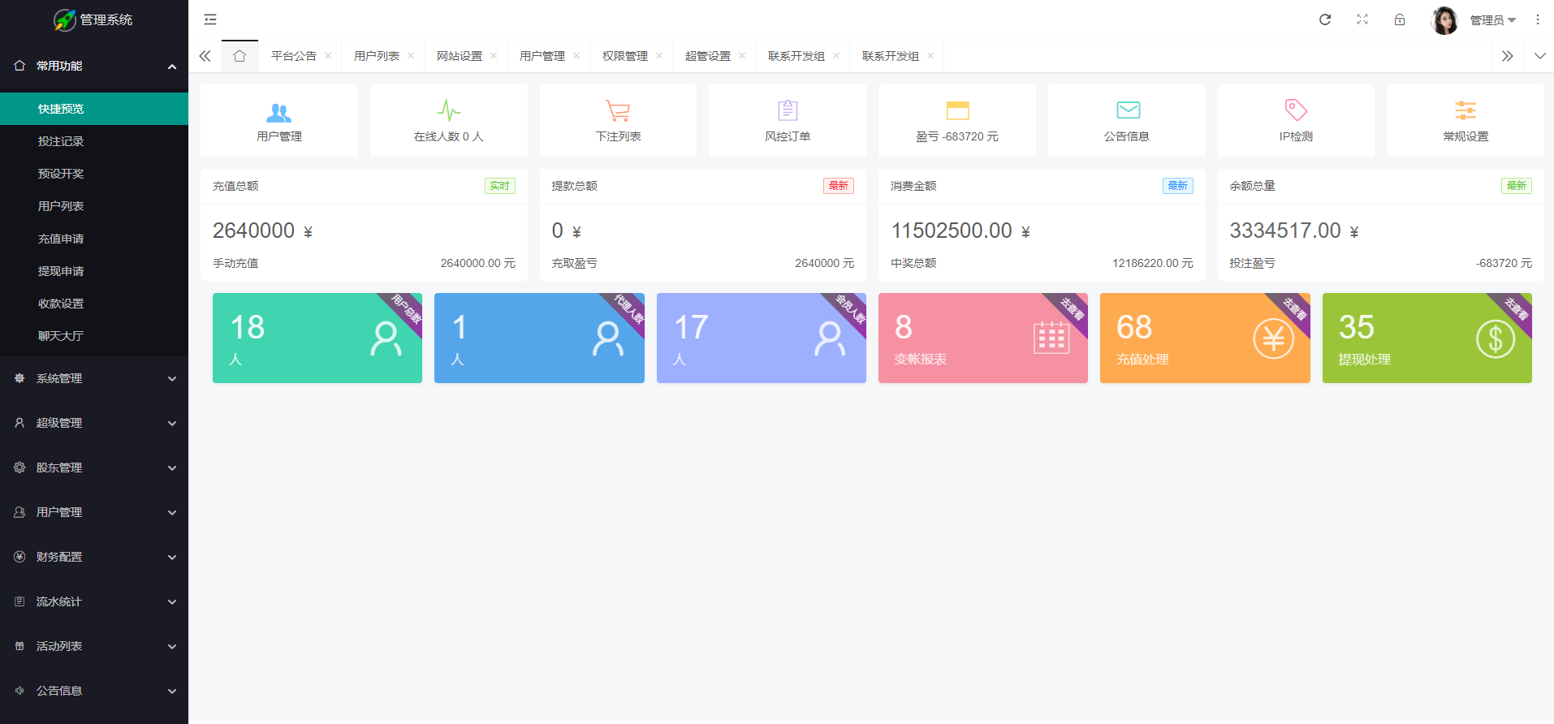Open 公告信息 envelope shortcut
1554x724 pixels.
click(x=1126, y=121)
